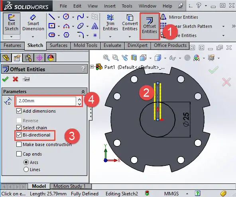Choose the Convert Entities tool

(x=130, y=23)
